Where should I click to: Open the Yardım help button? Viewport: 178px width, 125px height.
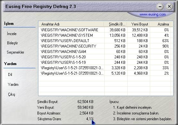pyautogui.click(x=13, y=85)
